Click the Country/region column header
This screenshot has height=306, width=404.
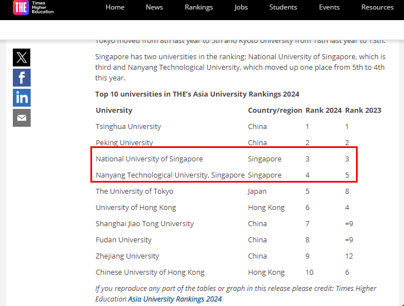(275, 110)
